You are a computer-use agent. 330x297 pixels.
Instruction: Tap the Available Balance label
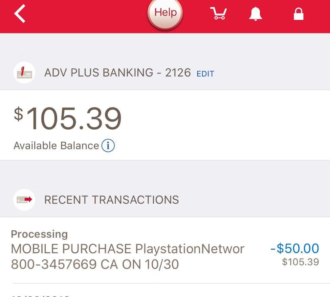56,145
